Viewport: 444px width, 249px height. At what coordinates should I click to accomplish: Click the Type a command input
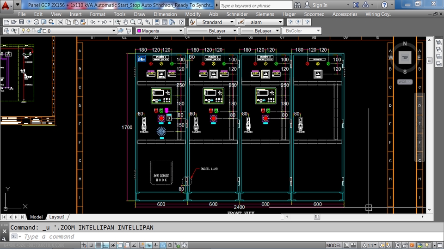pos(227,237)
